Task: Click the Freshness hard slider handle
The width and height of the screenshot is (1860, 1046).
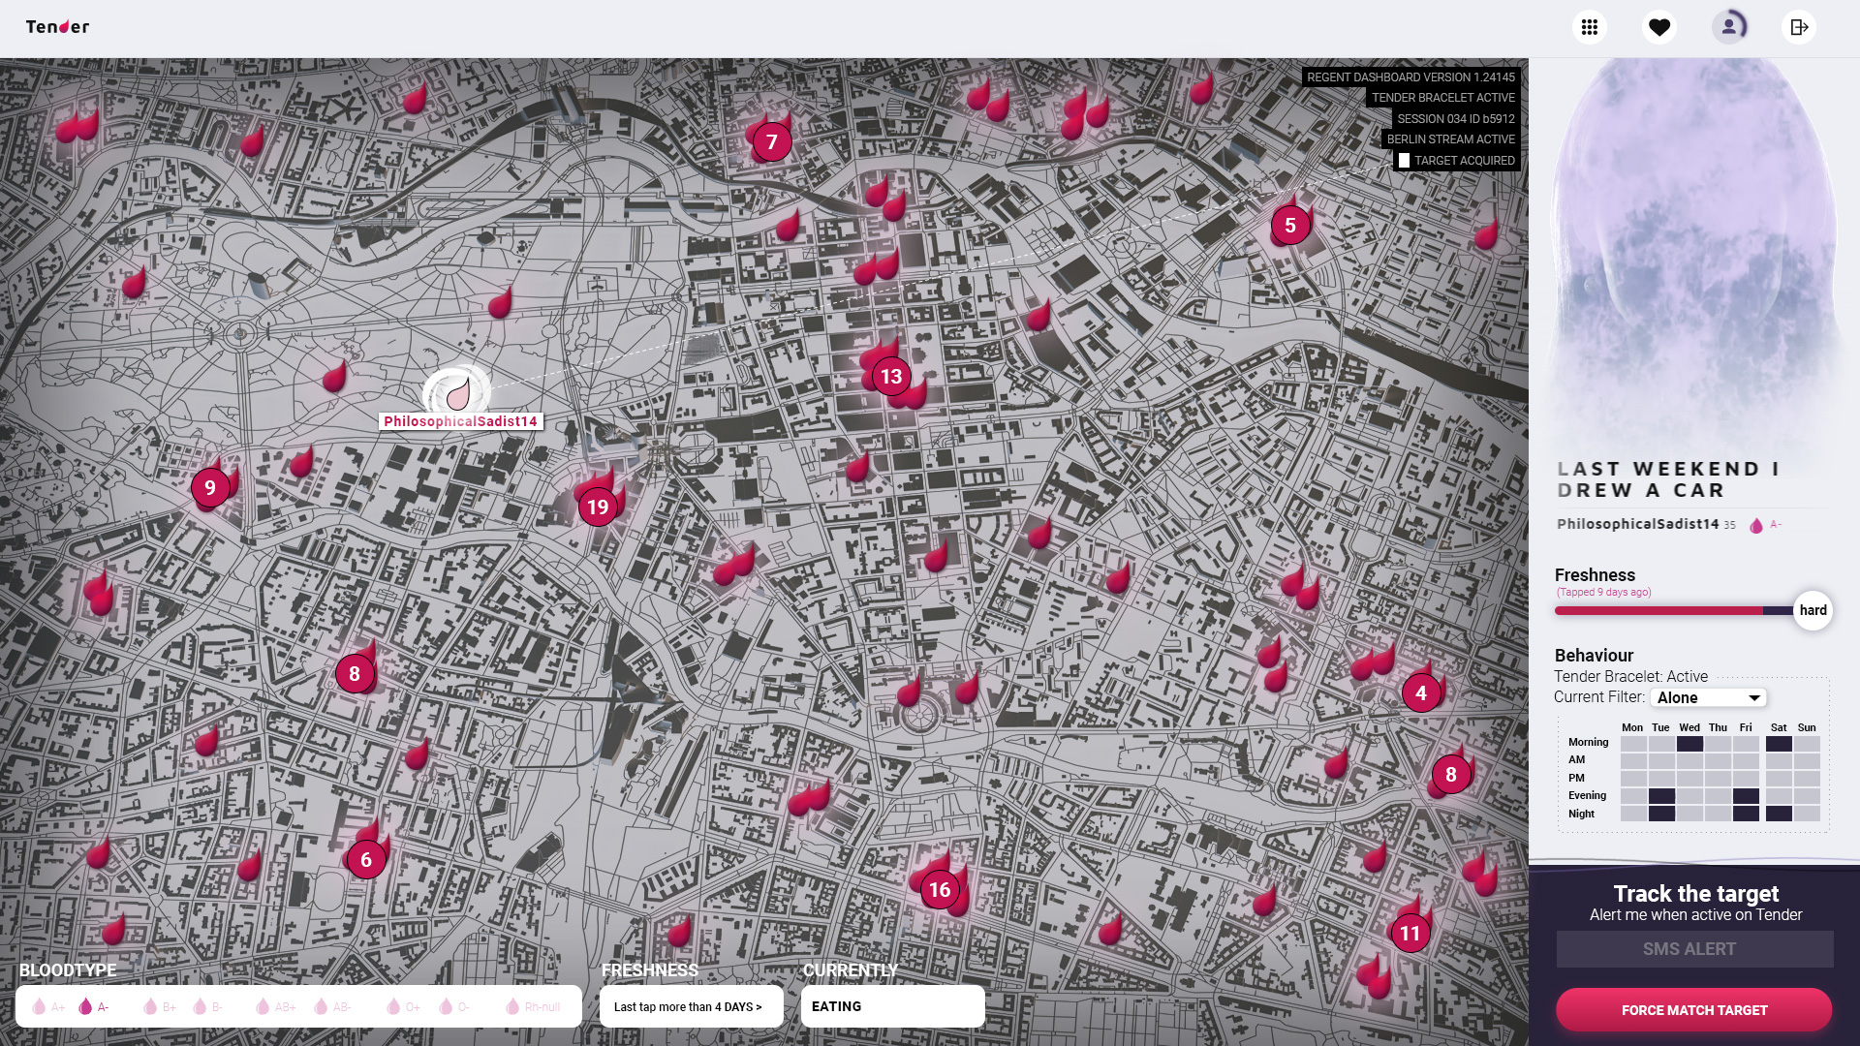Action: click(1813, 610)
